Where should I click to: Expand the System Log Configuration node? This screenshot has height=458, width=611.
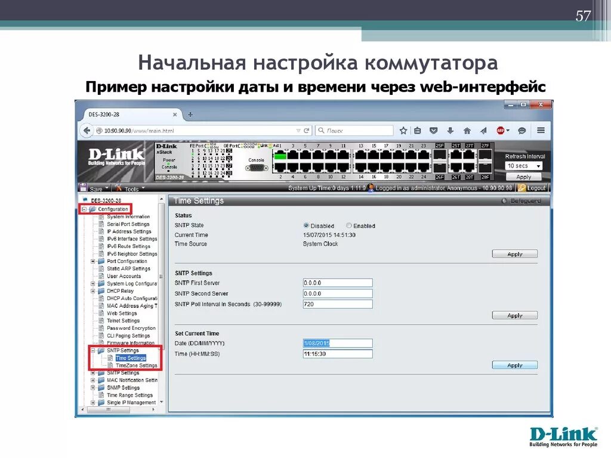click(x=92, y=283)
